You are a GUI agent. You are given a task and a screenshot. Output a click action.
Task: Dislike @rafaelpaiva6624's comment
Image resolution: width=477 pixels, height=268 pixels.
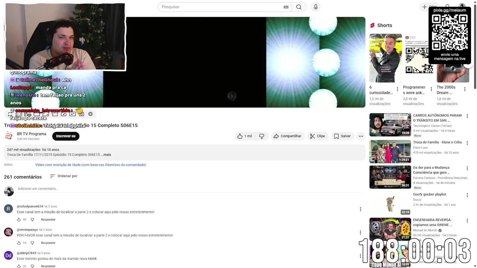pos(32,220)
